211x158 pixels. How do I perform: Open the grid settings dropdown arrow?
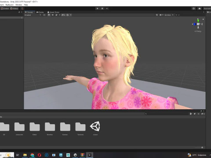pos(71,15)
